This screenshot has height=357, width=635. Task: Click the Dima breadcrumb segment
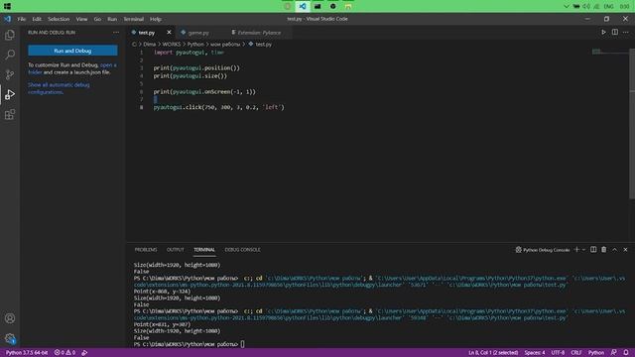tap(150, 44)
